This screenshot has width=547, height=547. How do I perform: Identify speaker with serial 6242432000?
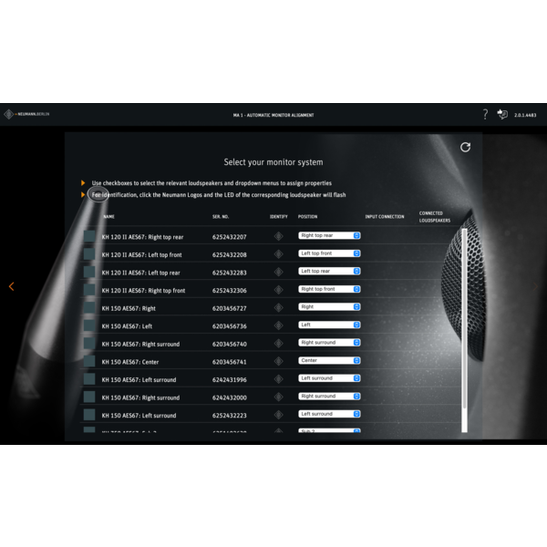pyautogui.click(x=278, y=397)
